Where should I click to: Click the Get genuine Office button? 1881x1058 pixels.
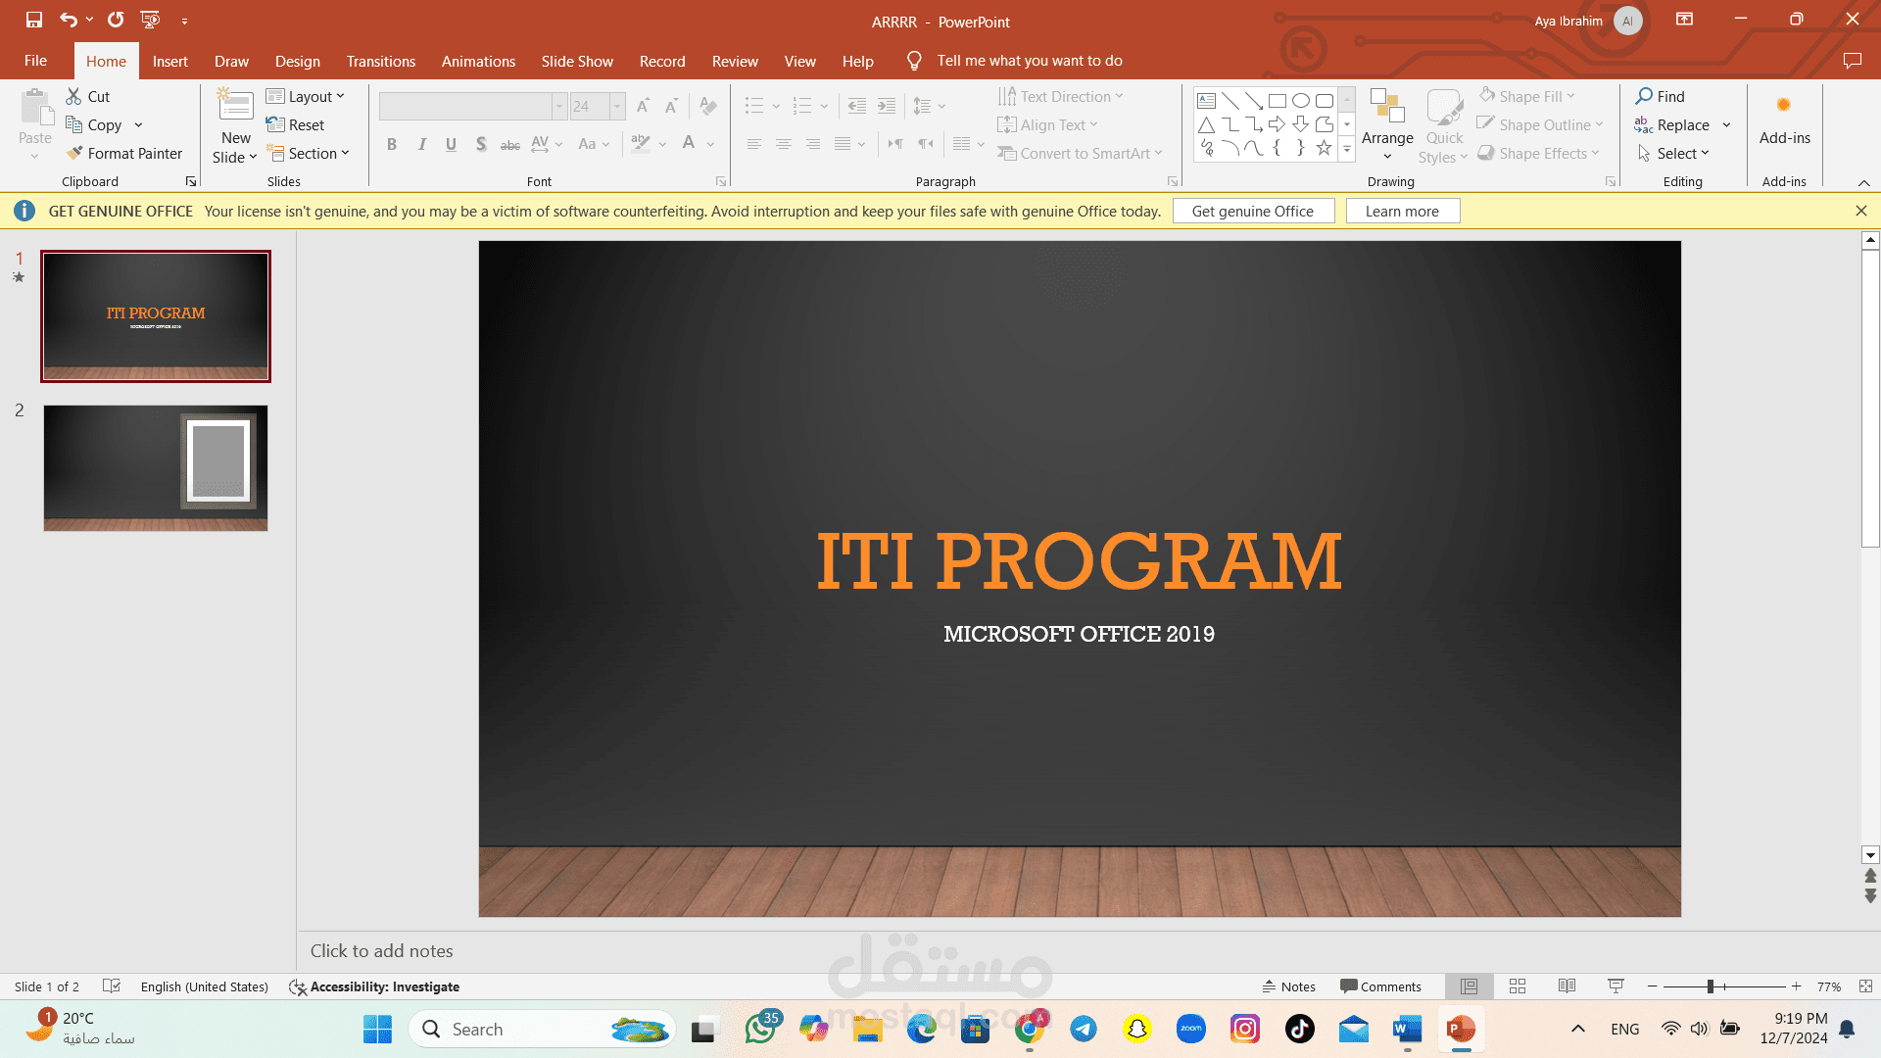coord(1253,211)
